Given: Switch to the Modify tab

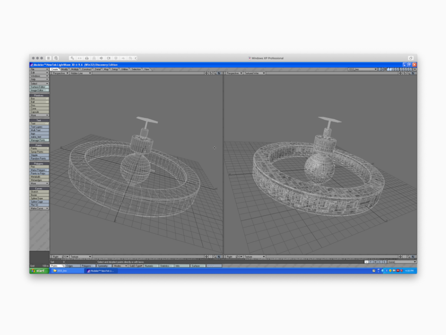Looking at the screenshot, I should (64, 69).
